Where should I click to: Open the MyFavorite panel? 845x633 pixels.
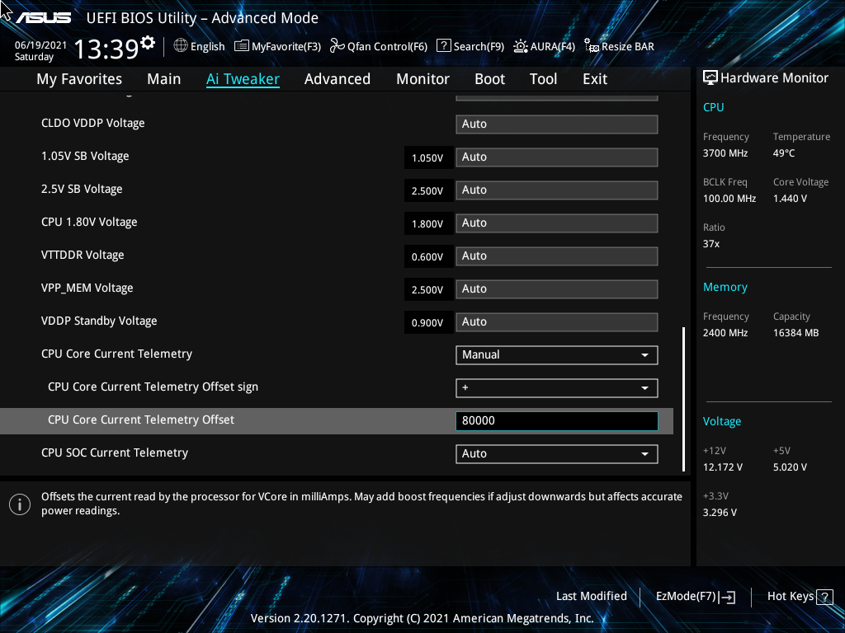pyautogui.click(x=277, y=46)
